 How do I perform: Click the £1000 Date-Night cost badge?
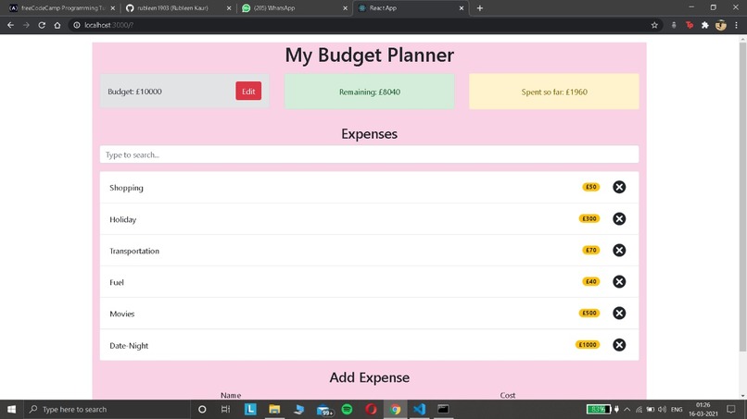coord(588,345)
